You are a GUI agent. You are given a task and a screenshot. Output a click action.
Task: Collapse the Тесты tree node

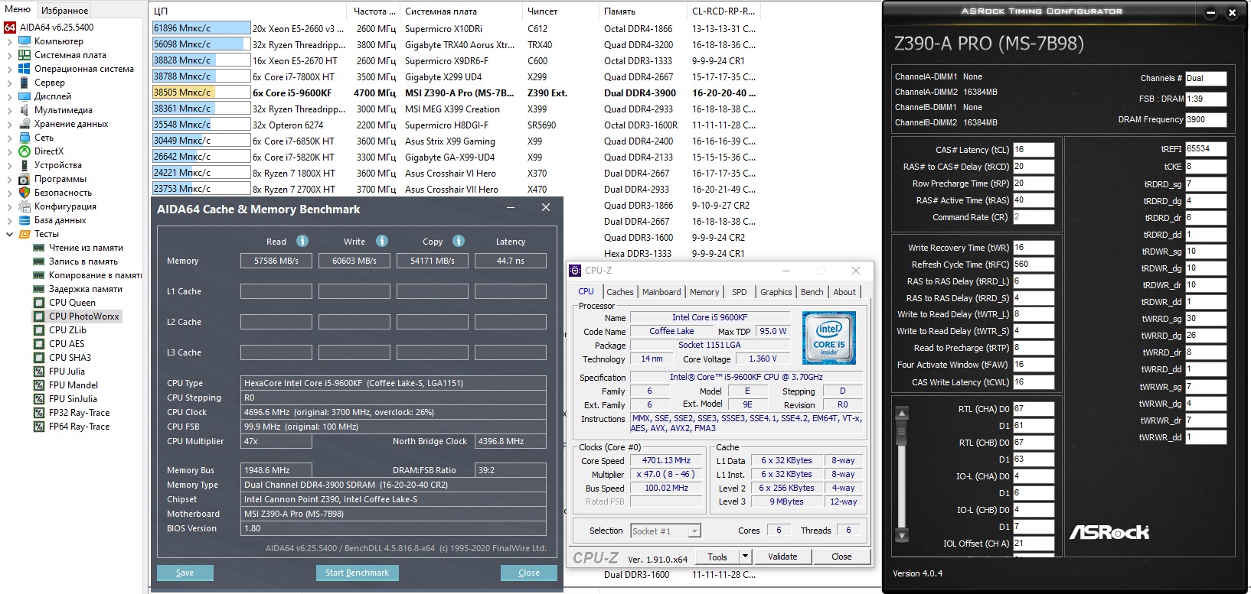click(x=9, y=234)
